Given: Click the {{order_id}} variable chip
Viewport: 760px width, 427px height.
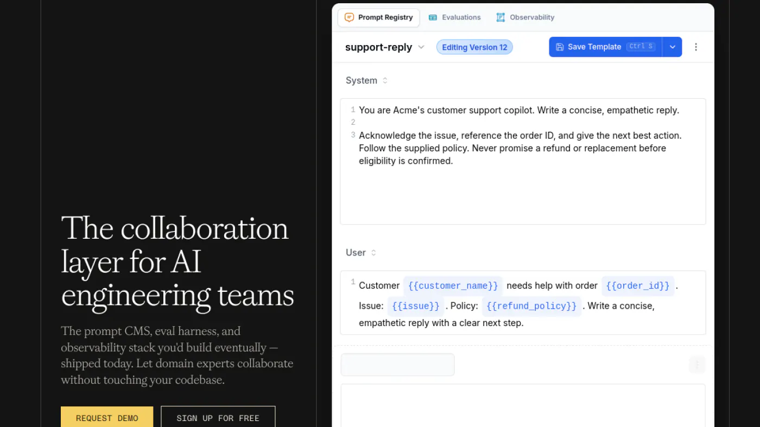Looking at the screenshot, I should tap(638, 286).
